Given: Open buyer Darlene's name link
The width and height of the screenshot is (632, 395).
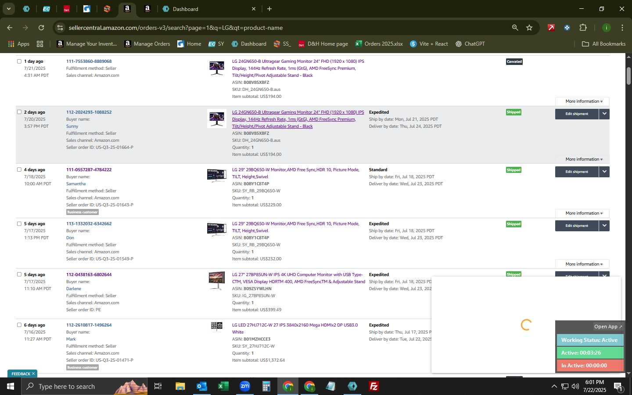Looking at the screenshot, I should tap(74, 289).
